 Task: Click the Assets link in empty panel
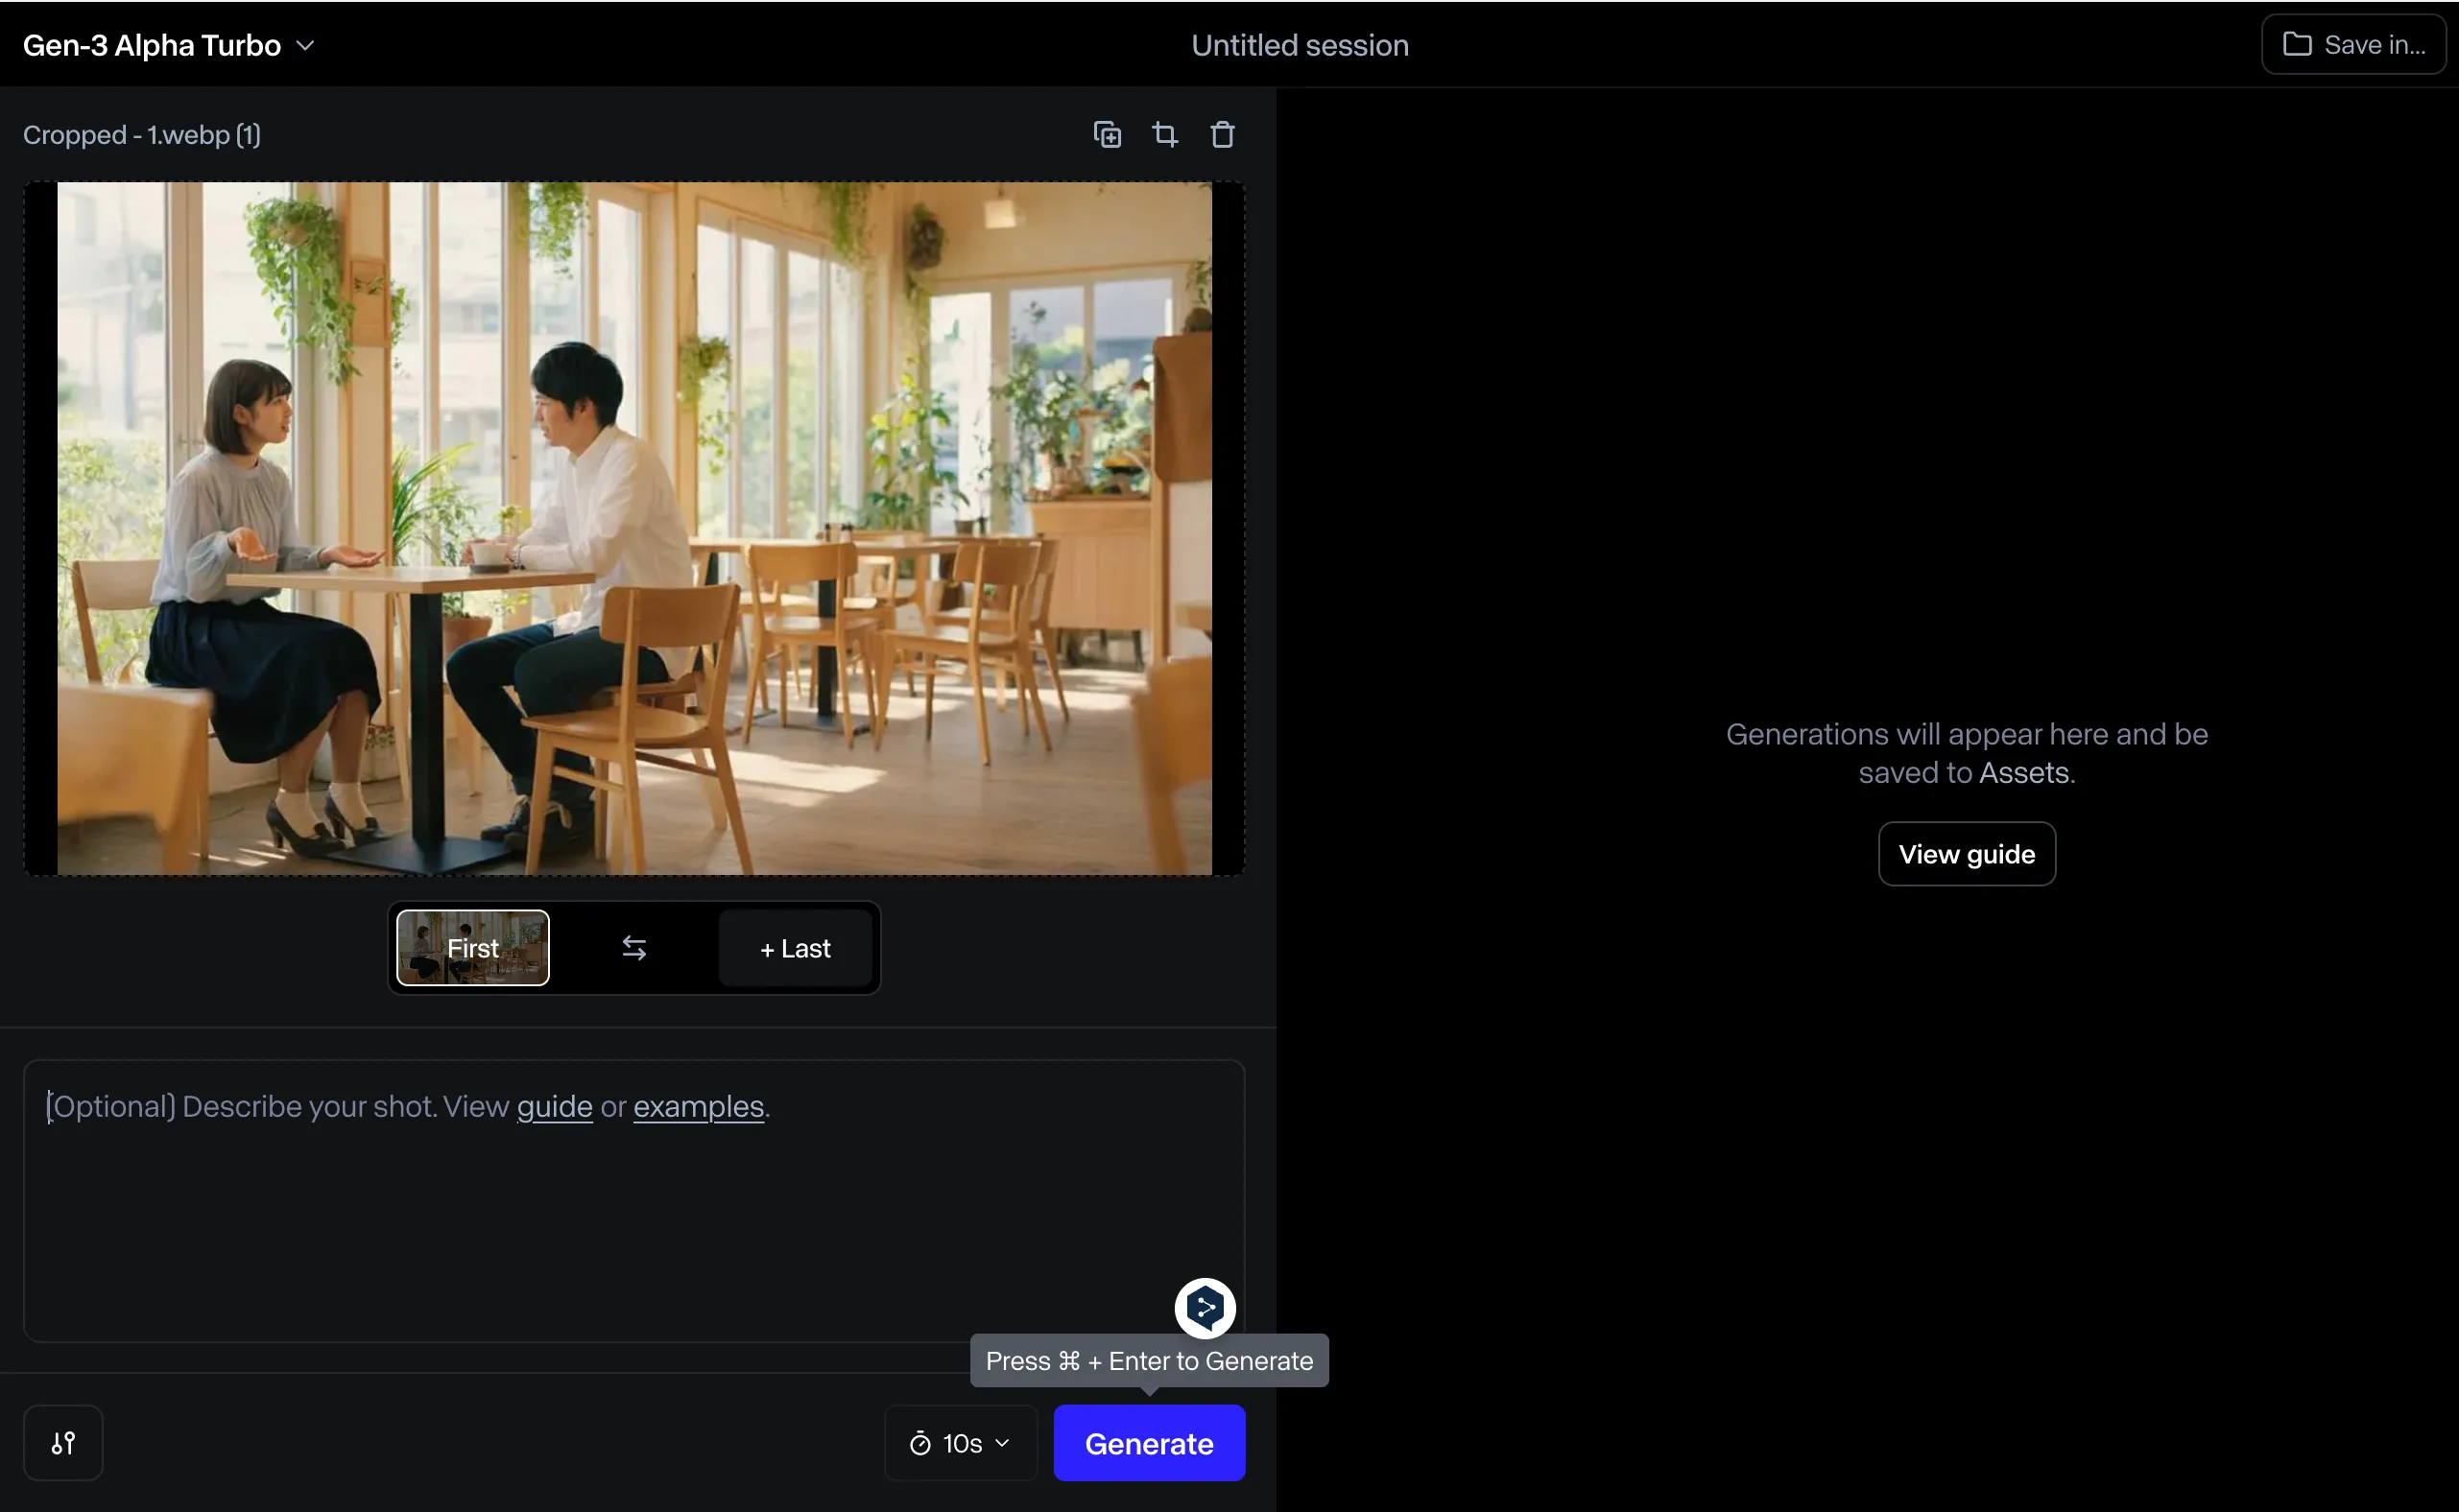[x=2023, y=773]
